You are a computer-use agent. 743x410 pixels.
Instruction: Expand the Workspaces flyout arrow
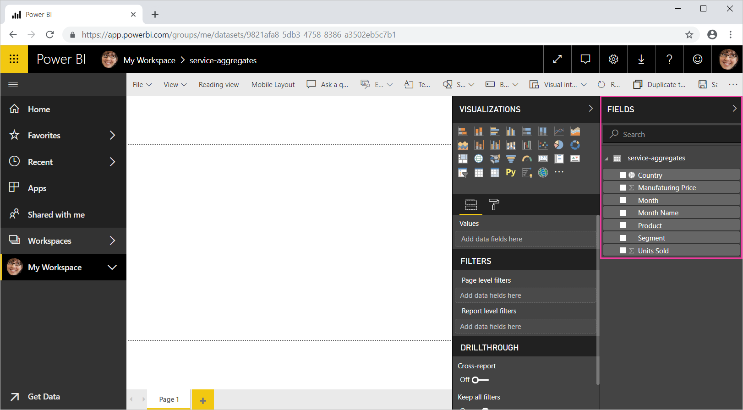112,241
